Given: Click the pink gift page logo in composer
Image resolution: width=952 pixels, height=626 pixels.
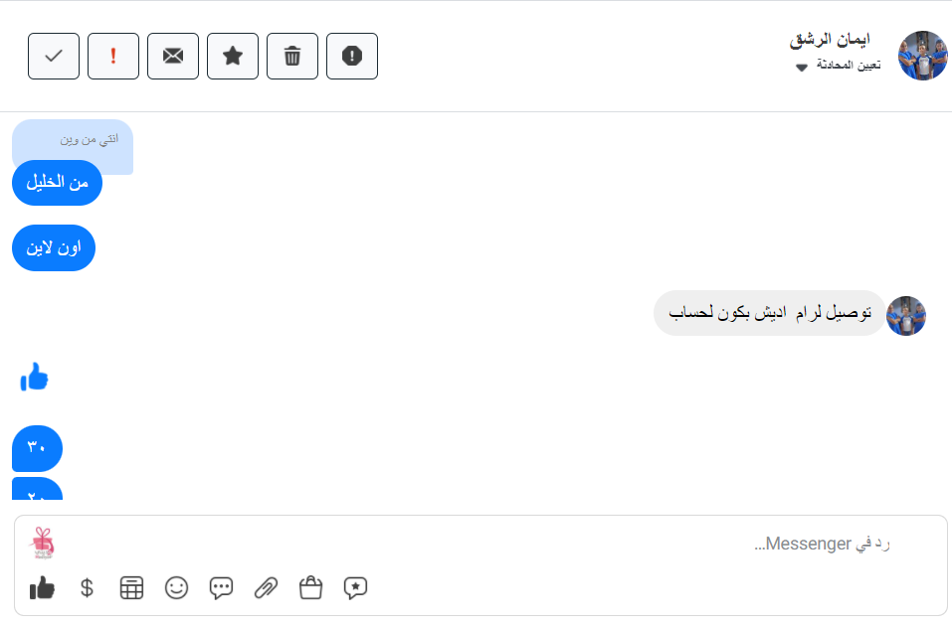Looking at the screenshot, I should coord(42,542).
